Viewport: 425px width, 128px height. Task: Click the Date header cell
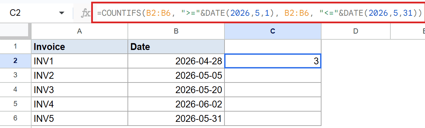coord(176,47)
